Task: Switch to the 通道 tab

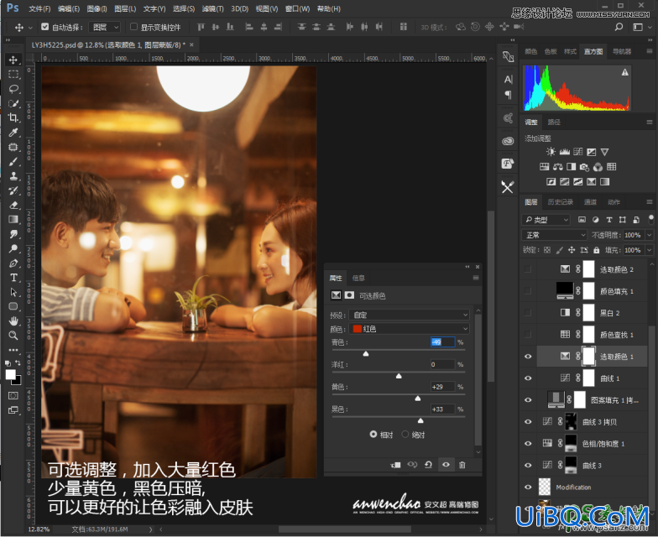Action: pos(590,201)
